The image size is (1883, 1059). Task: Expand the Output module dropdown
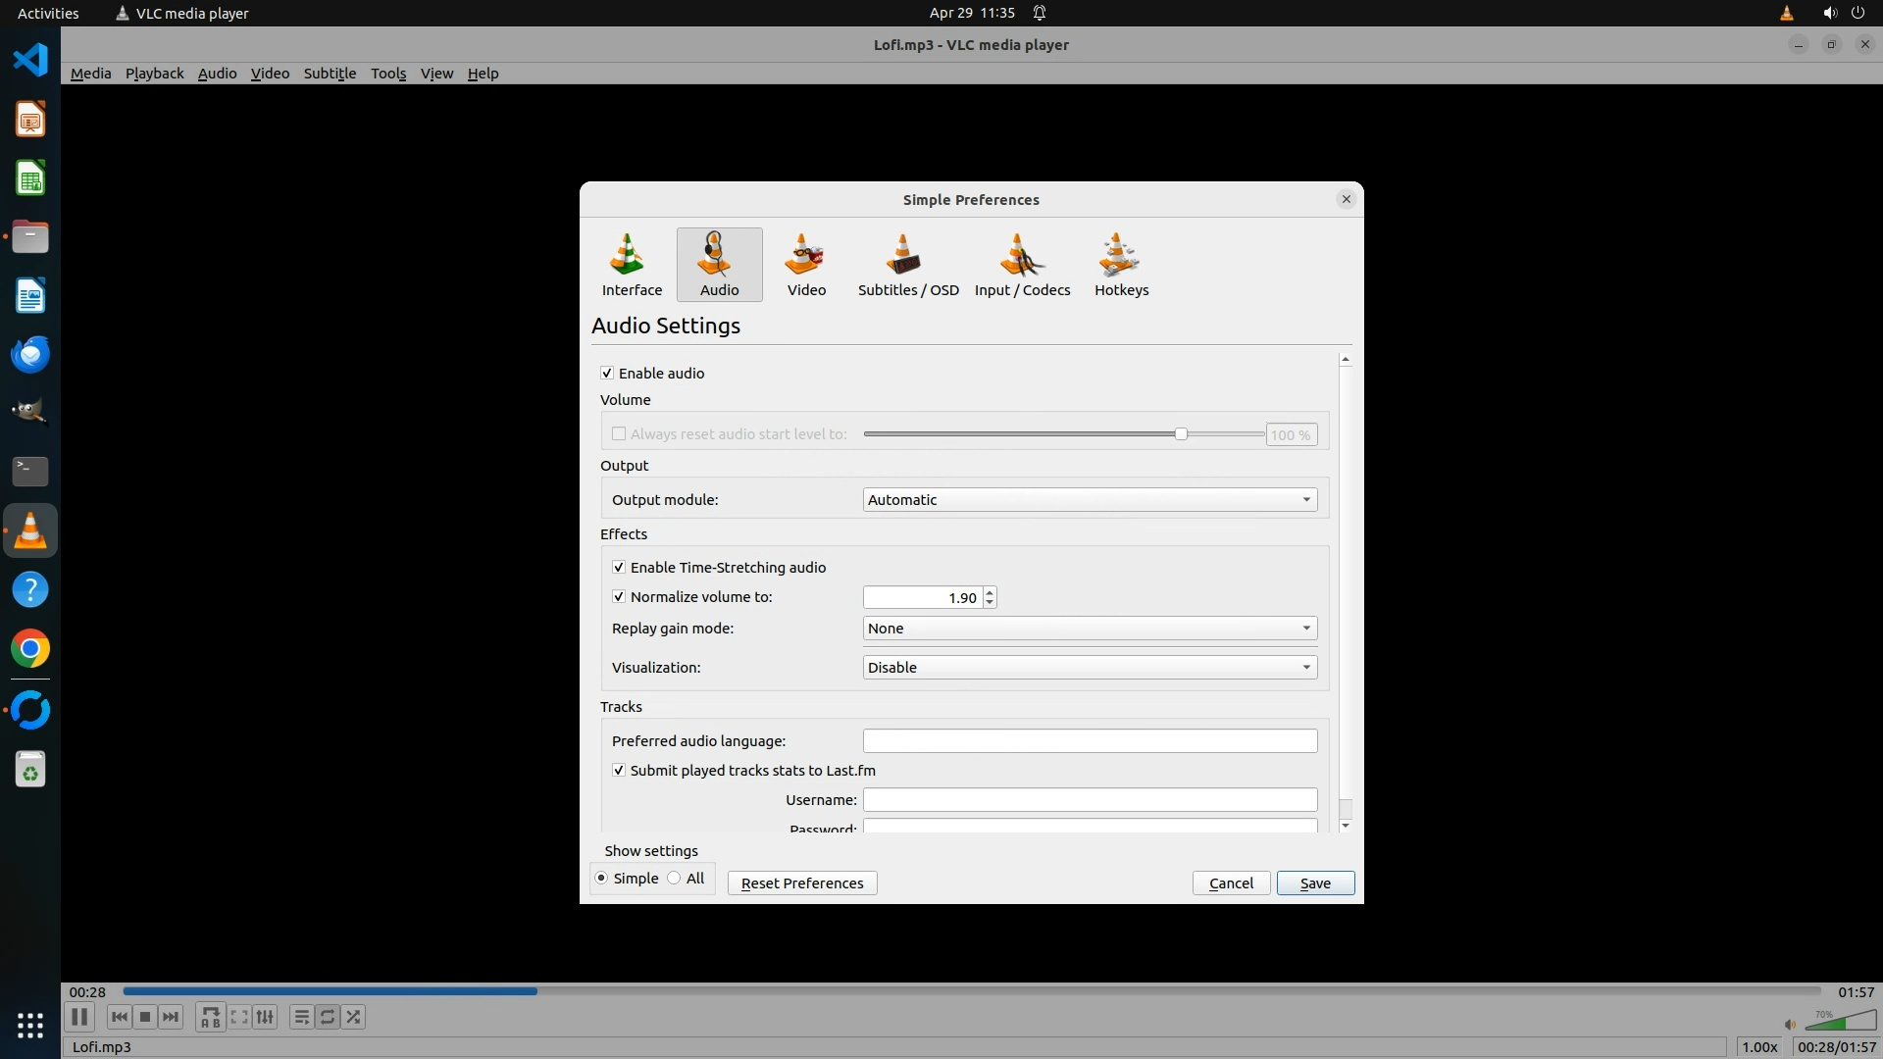coord(1089,500)
